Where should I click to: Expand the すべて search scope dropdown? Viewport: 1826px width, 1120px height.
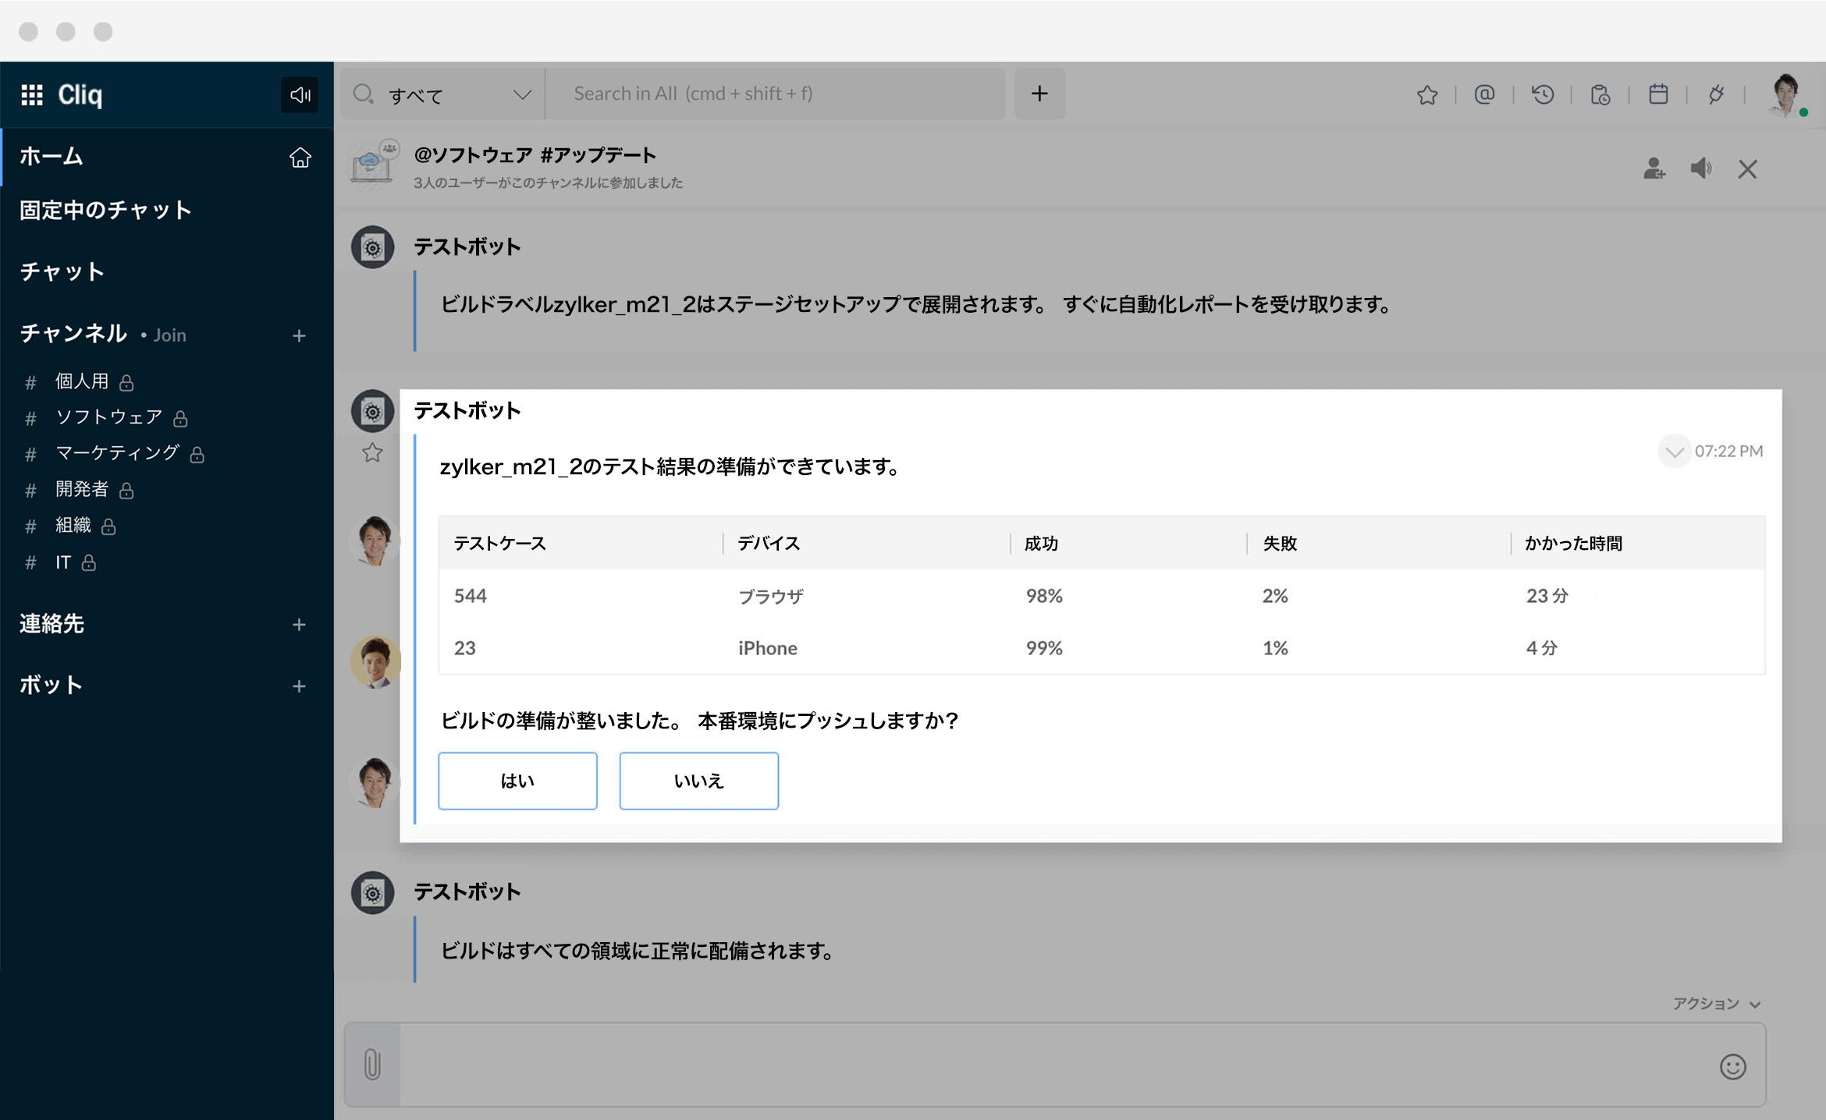(522, 94)
